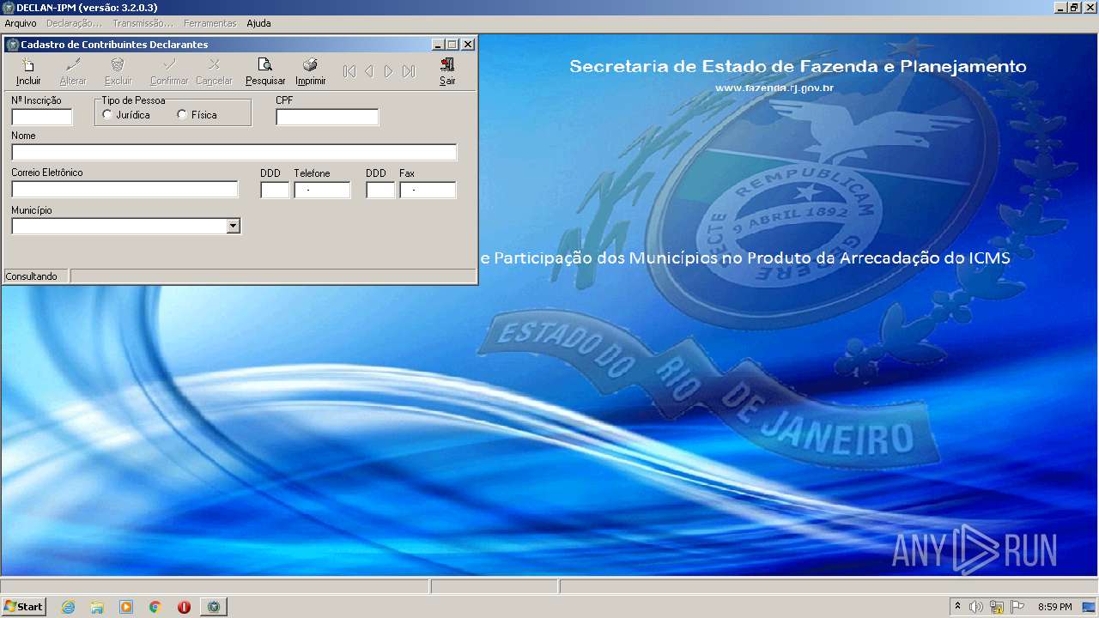Click the network tray icon

tap(997, 607)
